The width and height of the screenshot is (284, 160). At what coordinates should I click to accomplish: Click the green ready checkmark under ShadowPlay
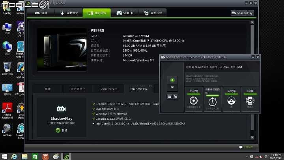point(58,130)
